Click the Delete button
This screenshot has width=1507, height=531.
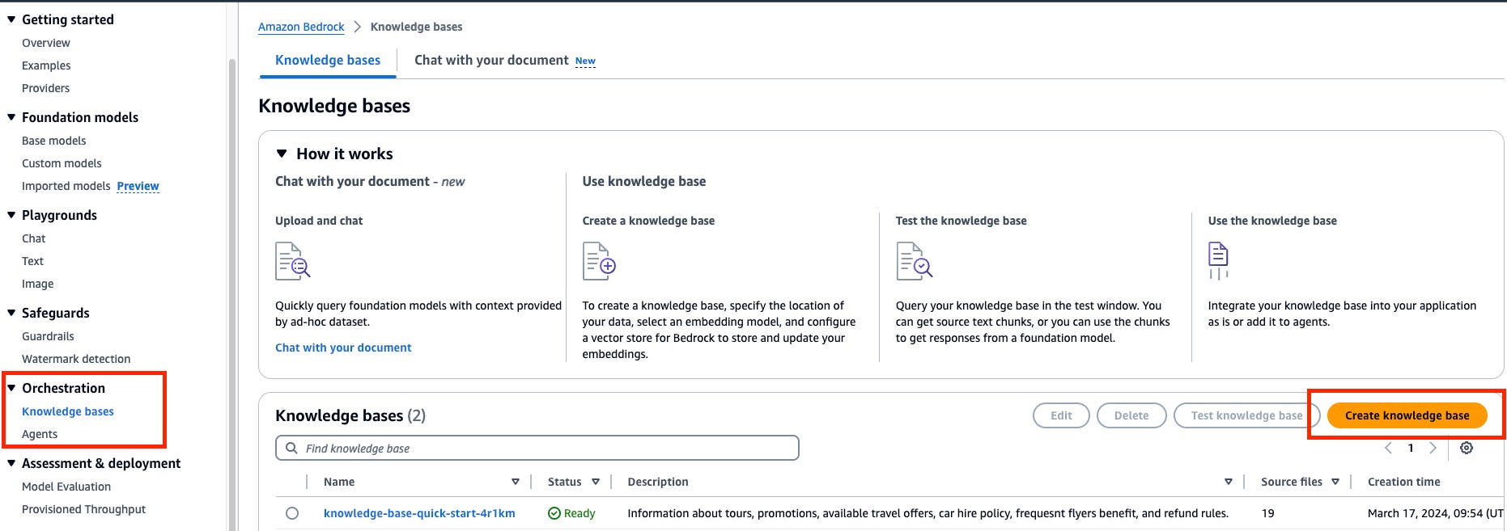click(1131, 415)
